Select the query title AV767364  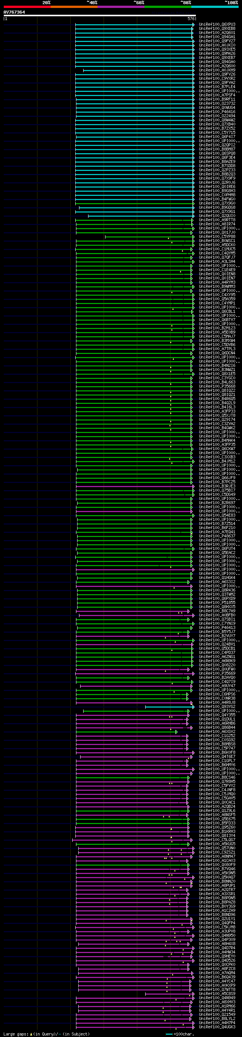click(x=14, y=12)
